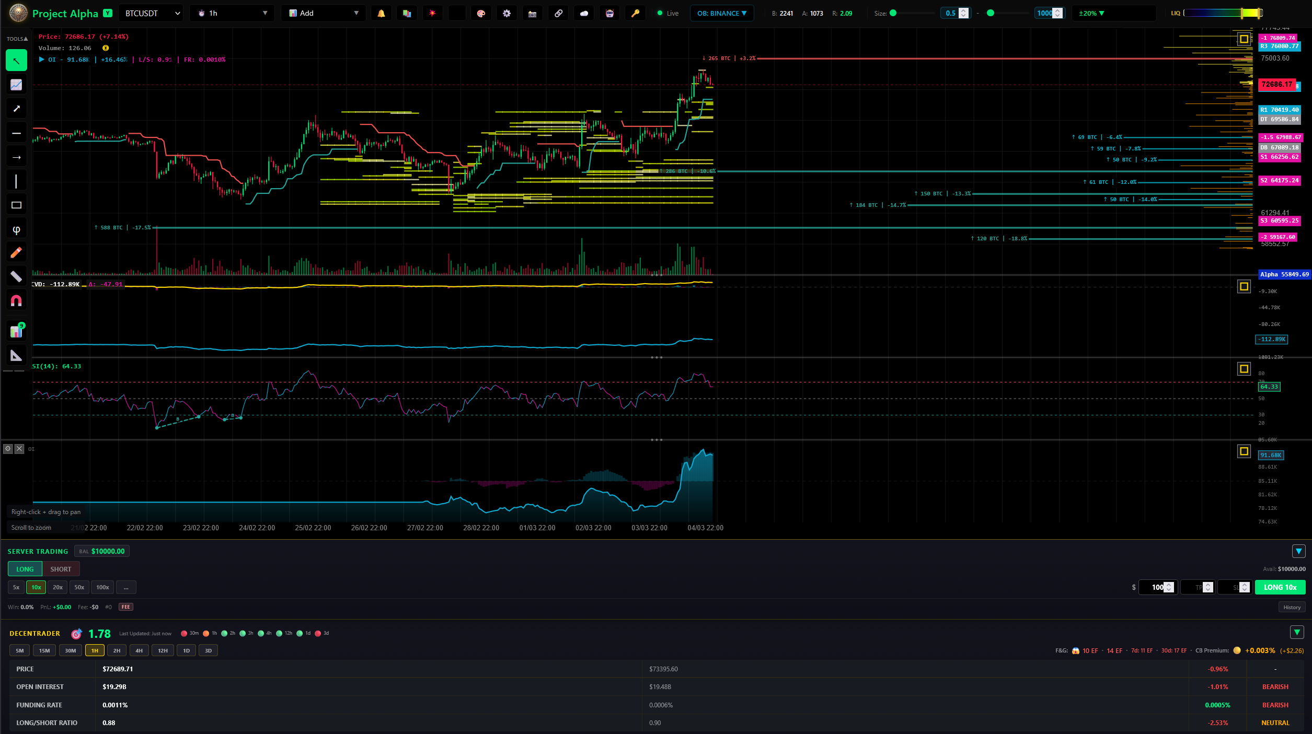Open the 1h timeframe dropdown
Screen dimensions: 1312x734
tap(232, 13)
